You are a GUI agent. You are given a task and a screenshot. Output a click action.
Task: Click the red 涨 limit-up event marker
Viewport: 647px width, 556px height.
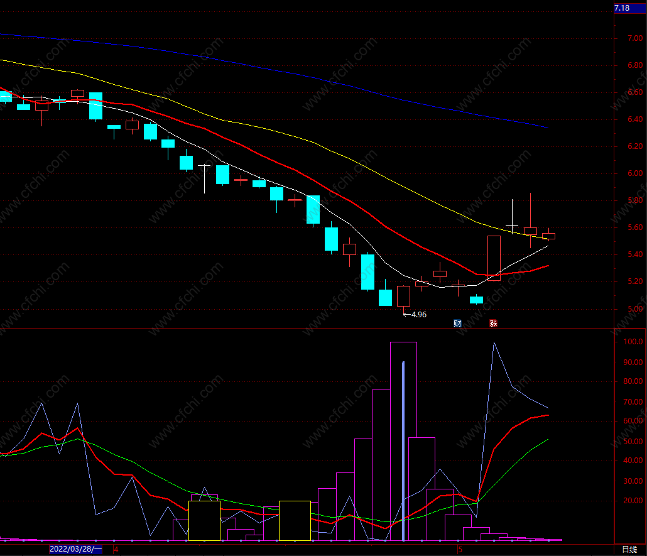493,324
